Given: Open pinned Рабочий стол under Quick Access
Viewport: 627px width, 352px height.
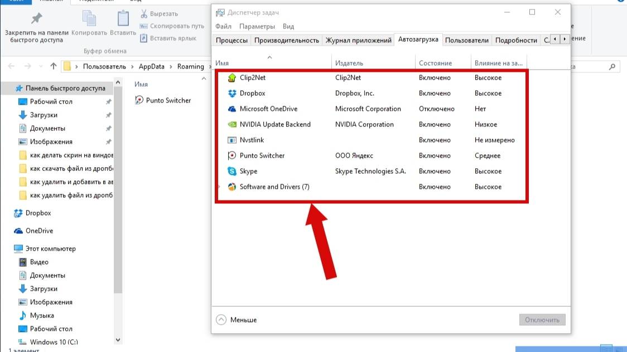Looking at the screenshot, I should [x=45, y=102].
